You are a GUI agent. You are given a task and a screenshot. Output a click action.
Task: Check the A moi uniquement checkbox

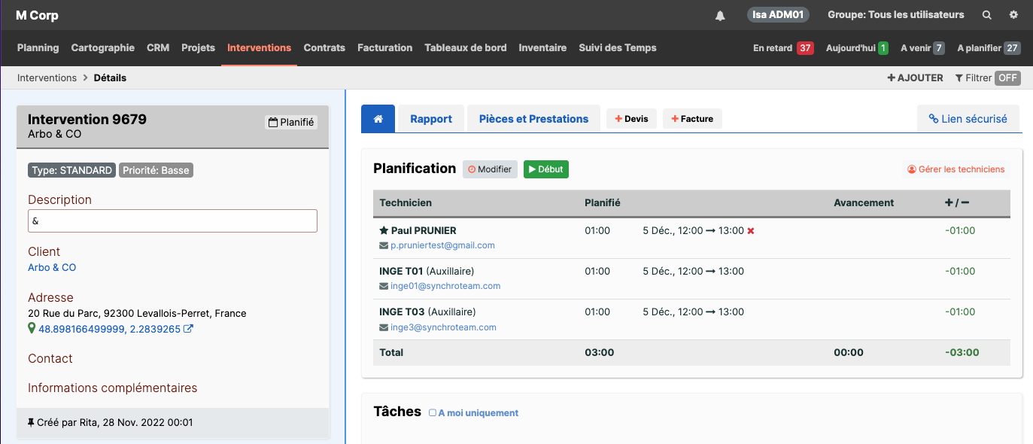[x=433, y=413]
